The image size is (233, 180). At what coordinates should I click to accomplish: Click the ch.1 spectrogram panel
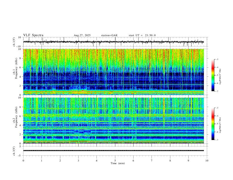(114, 72)
